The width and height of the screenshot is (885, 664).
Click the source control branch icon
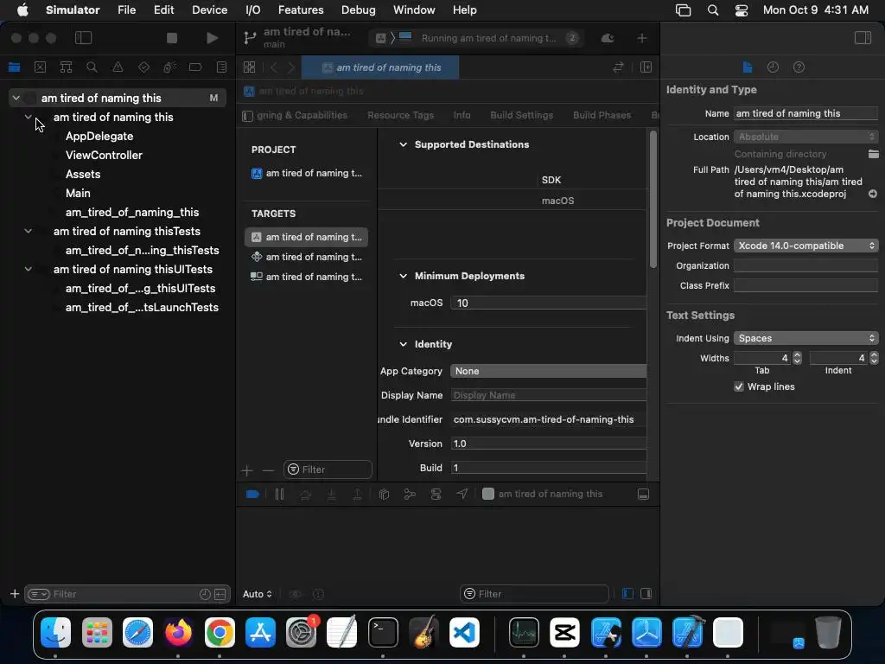[x=250, y=38]
